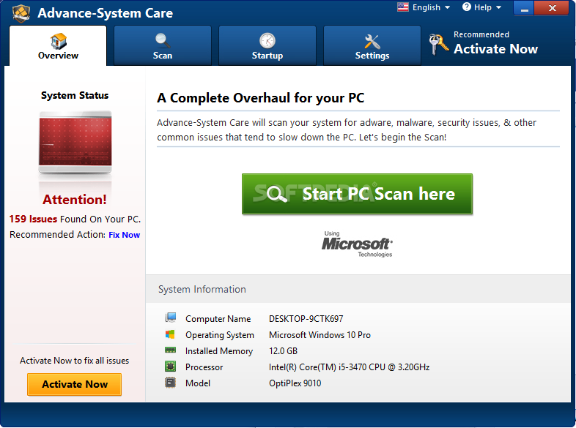
Task: Go to the Startup tab
Action: [267, 46]
